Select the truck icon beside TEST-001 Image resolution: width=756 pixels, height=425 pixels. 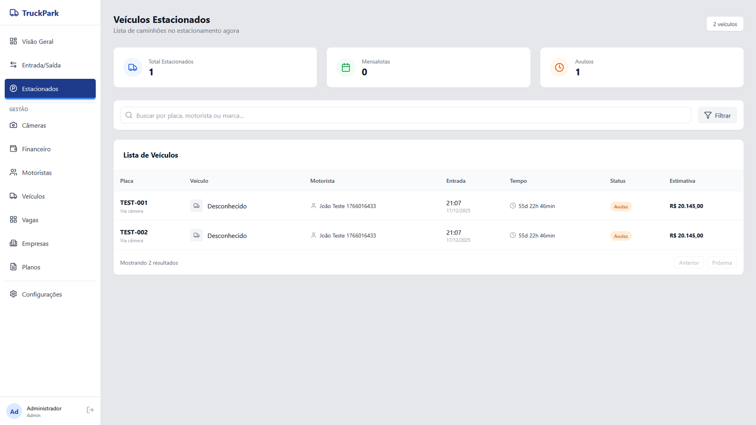197,206
